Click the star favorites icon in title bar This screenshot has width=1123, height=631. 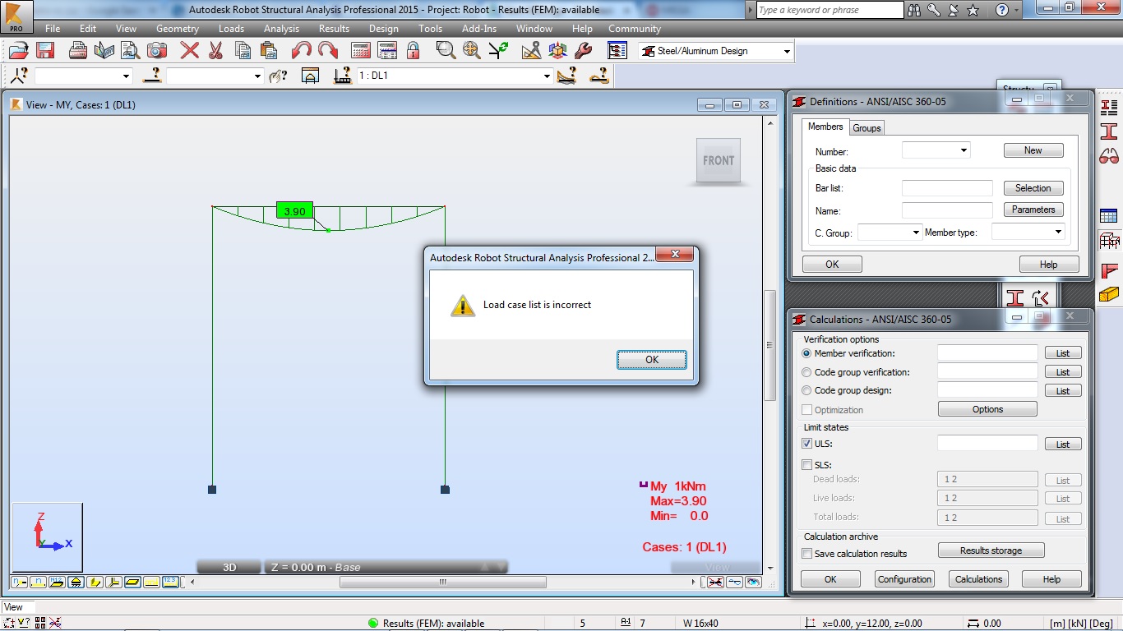pos(973,10)
